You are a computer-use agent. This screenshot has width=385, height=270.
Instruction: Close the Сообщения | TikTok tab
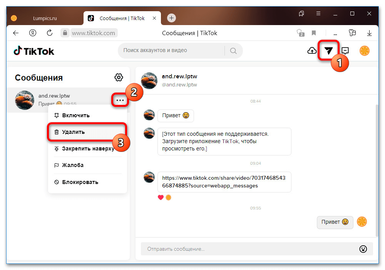click(154, 18)
